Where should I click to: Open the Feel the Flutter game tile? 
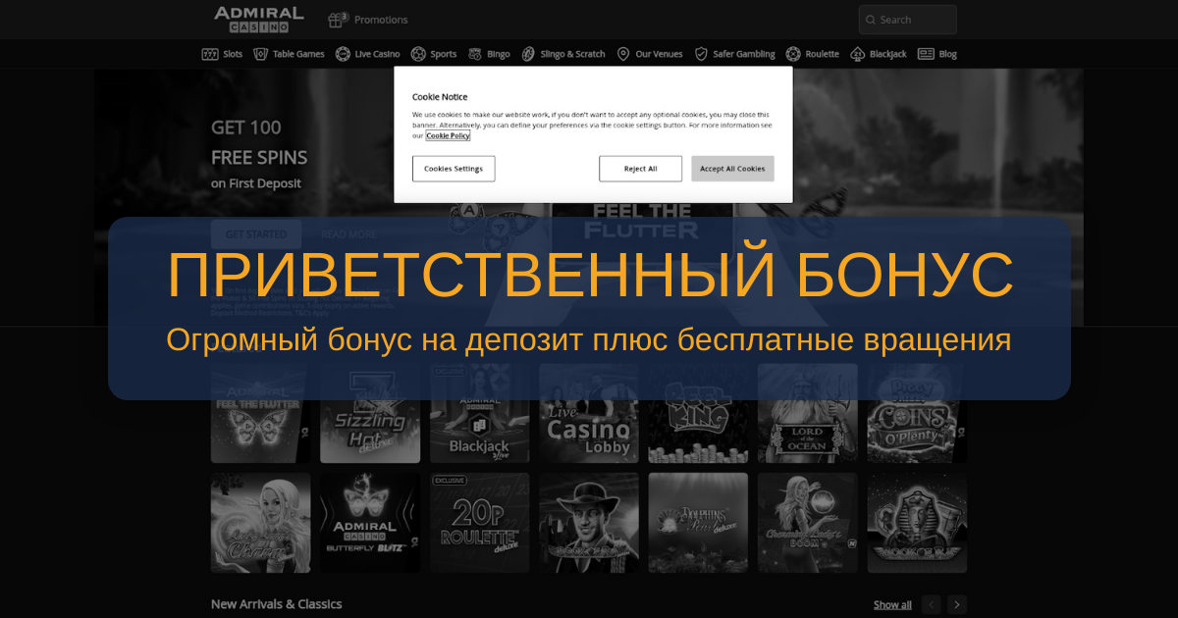260,414
